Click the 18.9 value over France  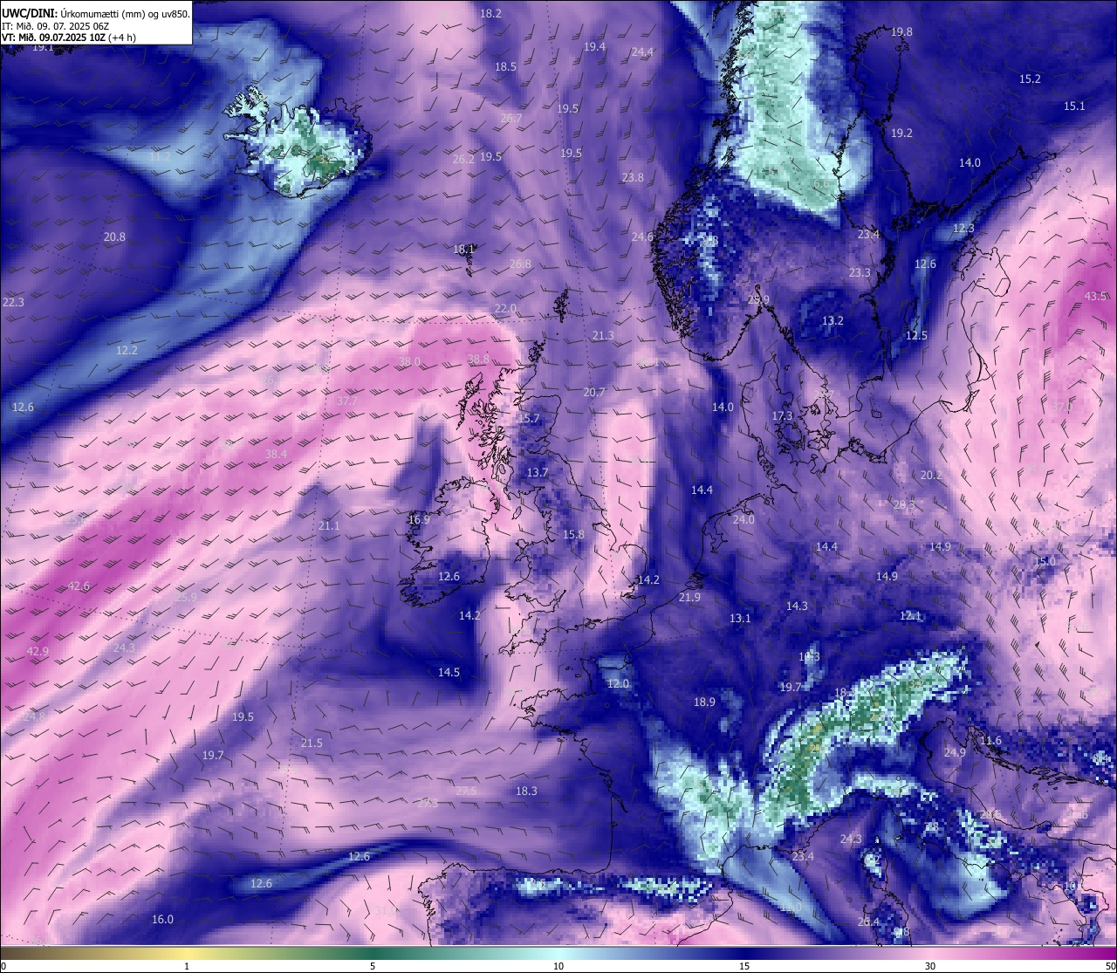[x=704, y=702]
